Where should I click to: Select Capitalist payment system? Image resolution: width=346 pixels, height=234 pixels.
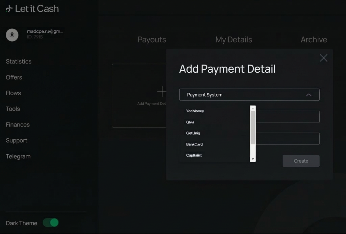(x=194, y=155)
